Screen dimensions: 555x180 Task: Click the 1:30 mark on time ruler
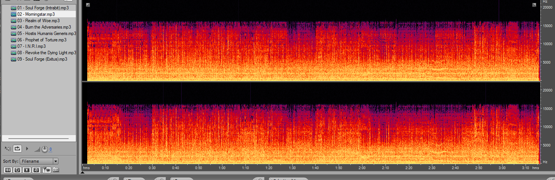pos(292,168)
